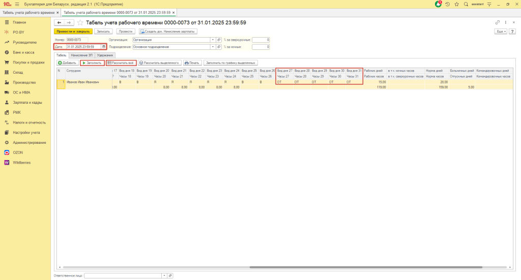
Task: Click the help question mark button
Action: [512, 32]
